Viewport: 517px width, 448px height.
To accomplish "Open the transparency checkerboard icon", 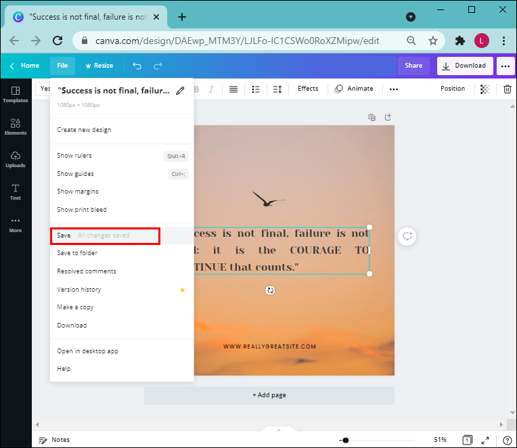I will [485, 89].
